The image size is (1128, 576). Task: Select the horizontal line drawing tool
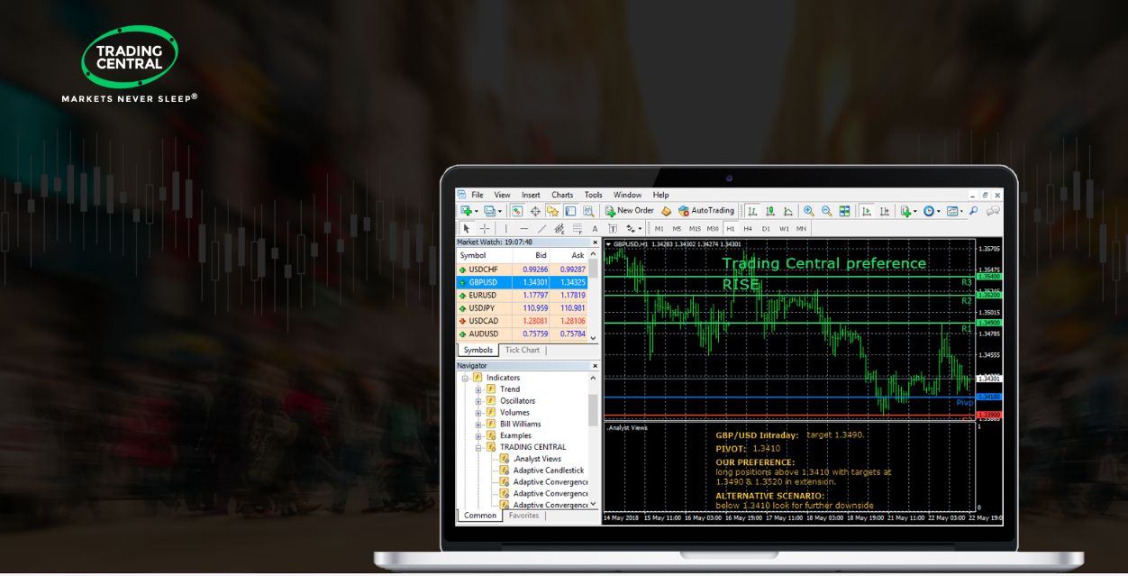[524, 229]
